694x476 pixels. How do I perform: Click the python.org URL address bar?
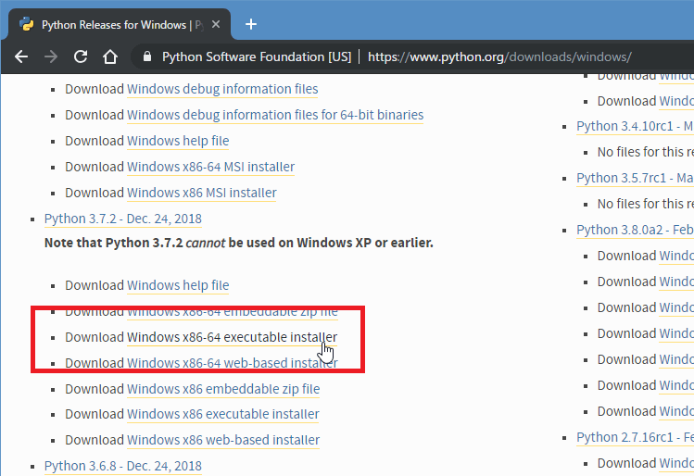498,56
